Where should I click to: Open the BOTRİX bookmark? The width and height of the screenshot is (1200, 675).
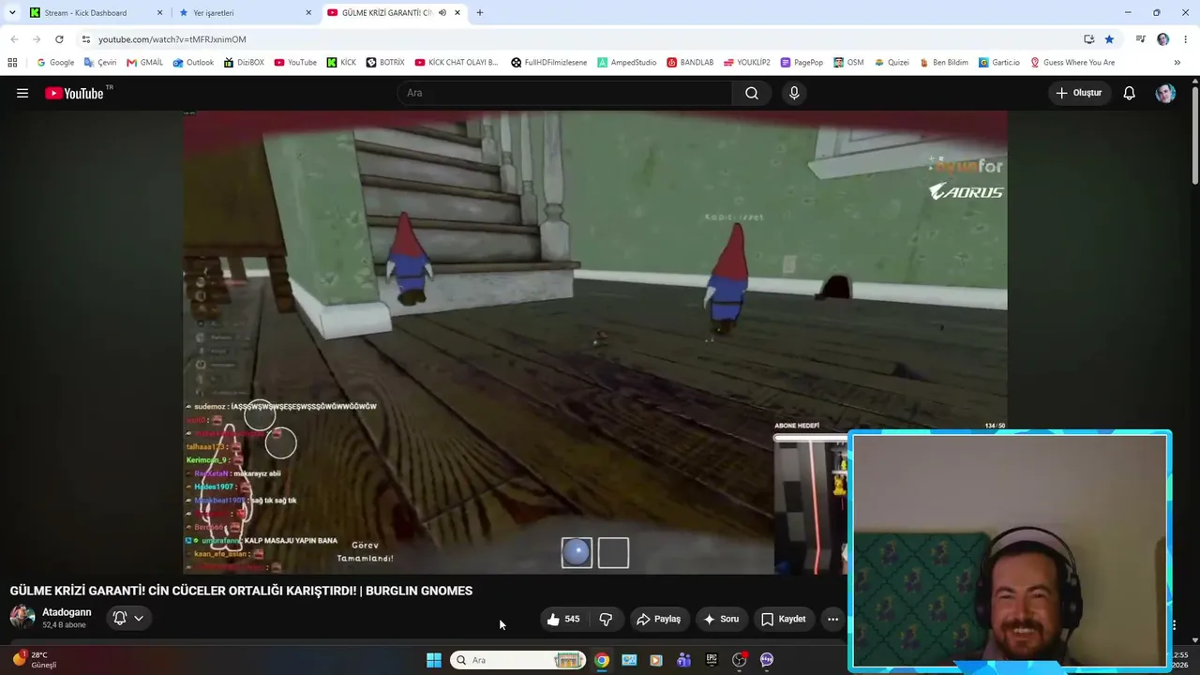385,63
